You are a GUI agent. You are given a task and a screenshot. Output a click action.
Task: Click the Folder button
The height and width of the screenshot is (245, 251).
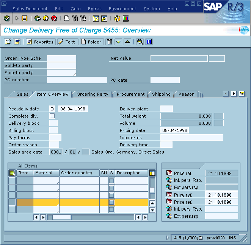tap(92, 42)
